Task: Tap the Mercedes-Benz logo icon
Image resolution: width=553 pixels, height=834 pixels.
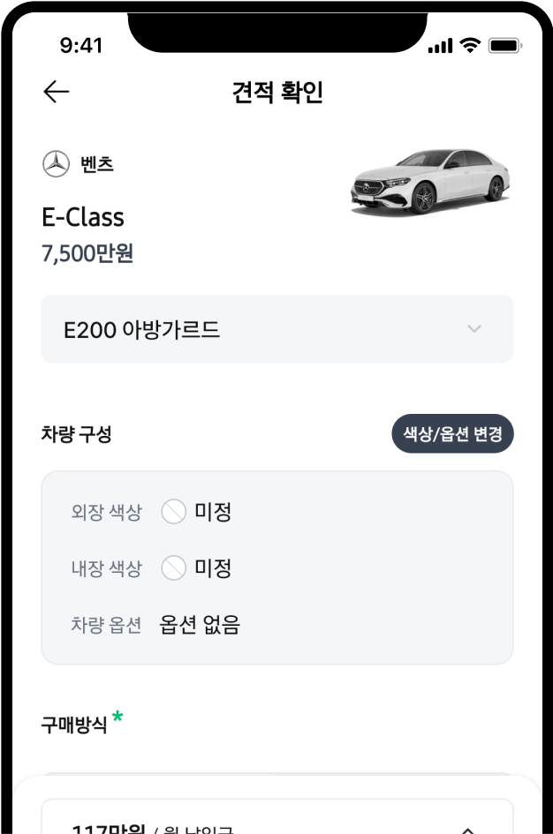Action: pyautogui.click(x=56, y=164)
